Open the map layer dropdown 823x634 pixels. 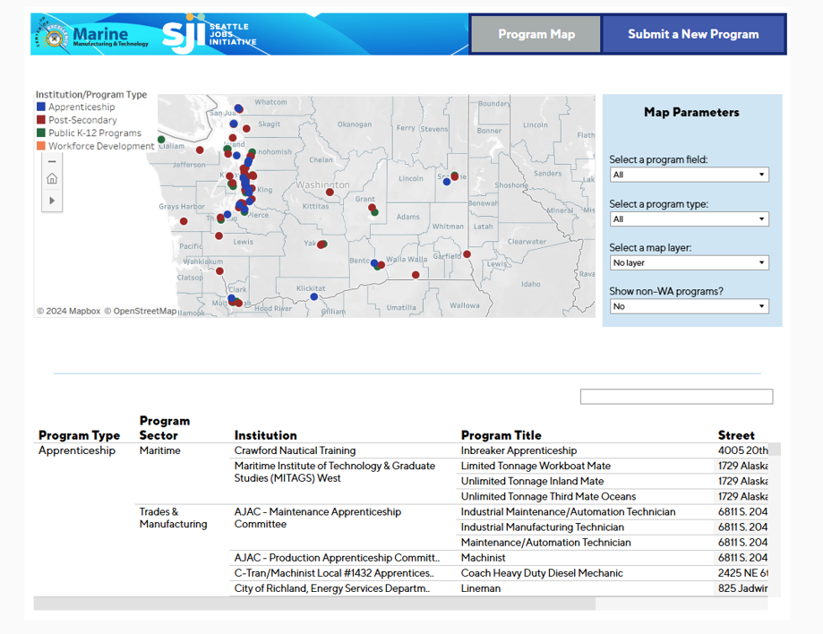coord(688,263)
